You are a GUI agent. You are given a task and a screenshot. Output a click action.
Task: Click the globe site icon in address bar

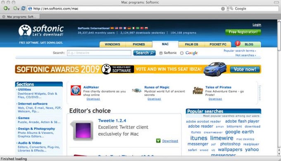pos(30,9)
